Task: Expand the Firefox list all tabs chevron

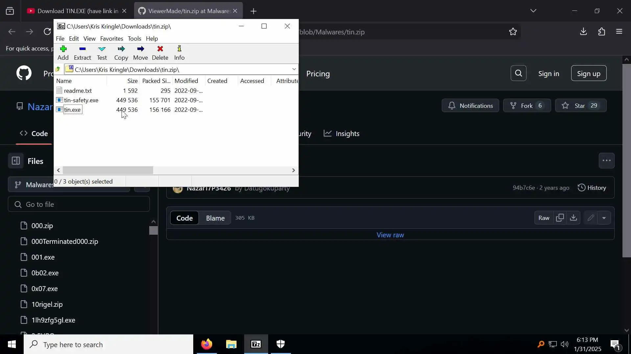Action: click(x=533, y=11)
